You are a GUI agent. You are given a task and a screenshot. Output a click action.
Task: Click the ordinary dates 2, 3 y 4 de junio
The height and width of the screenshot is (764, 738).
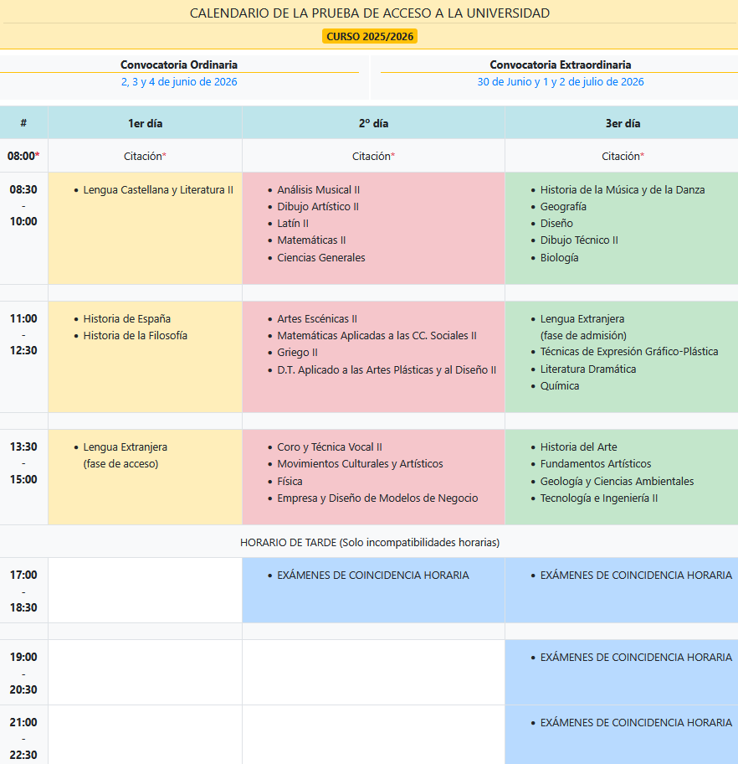click(179, 81)
